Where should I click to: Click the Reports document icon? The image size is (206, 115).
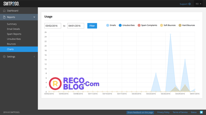(4, 17)
